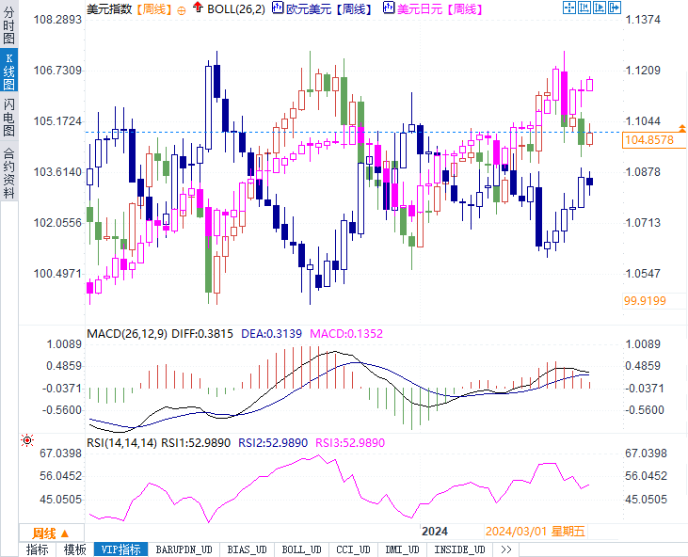Click the orange 【周线】 label after 美元指数
Viewport: 688px width, 557px height.
(x=154, y=8)
